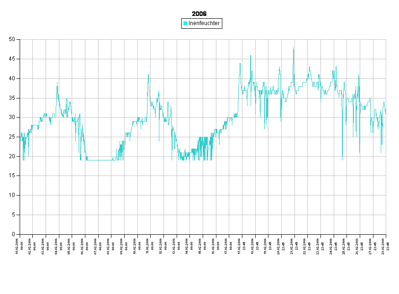Click the deepest downward spike on the right side
This screenshot has height=294, width=399.
coord(342,159)
